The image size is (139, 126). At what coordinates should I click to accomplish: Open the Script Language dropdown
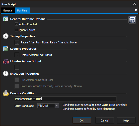pos(57,106)
